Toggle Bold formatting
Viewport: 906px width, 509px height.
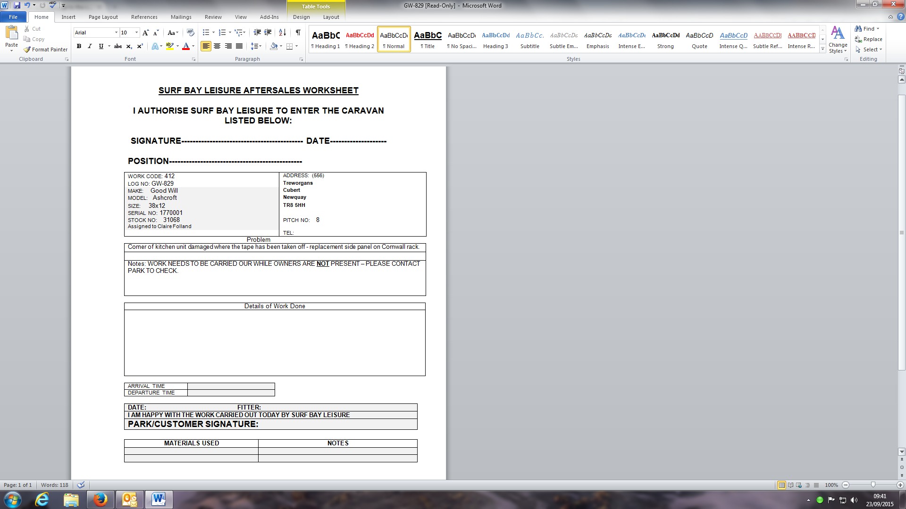(79, 46)
